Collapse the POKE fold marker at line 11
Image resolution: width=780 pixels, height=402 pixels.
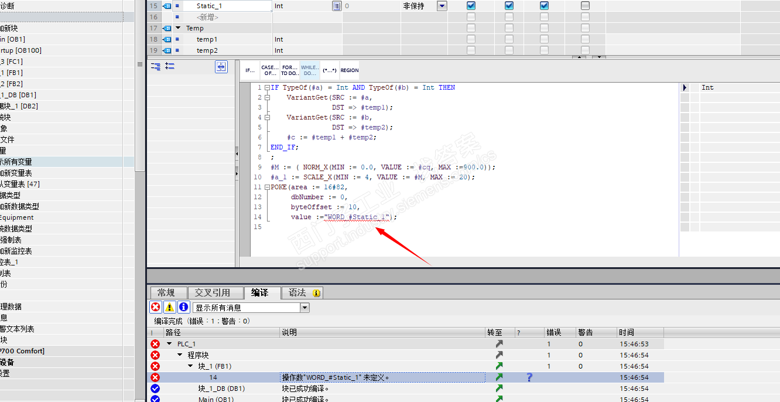[x=267, y=187]
